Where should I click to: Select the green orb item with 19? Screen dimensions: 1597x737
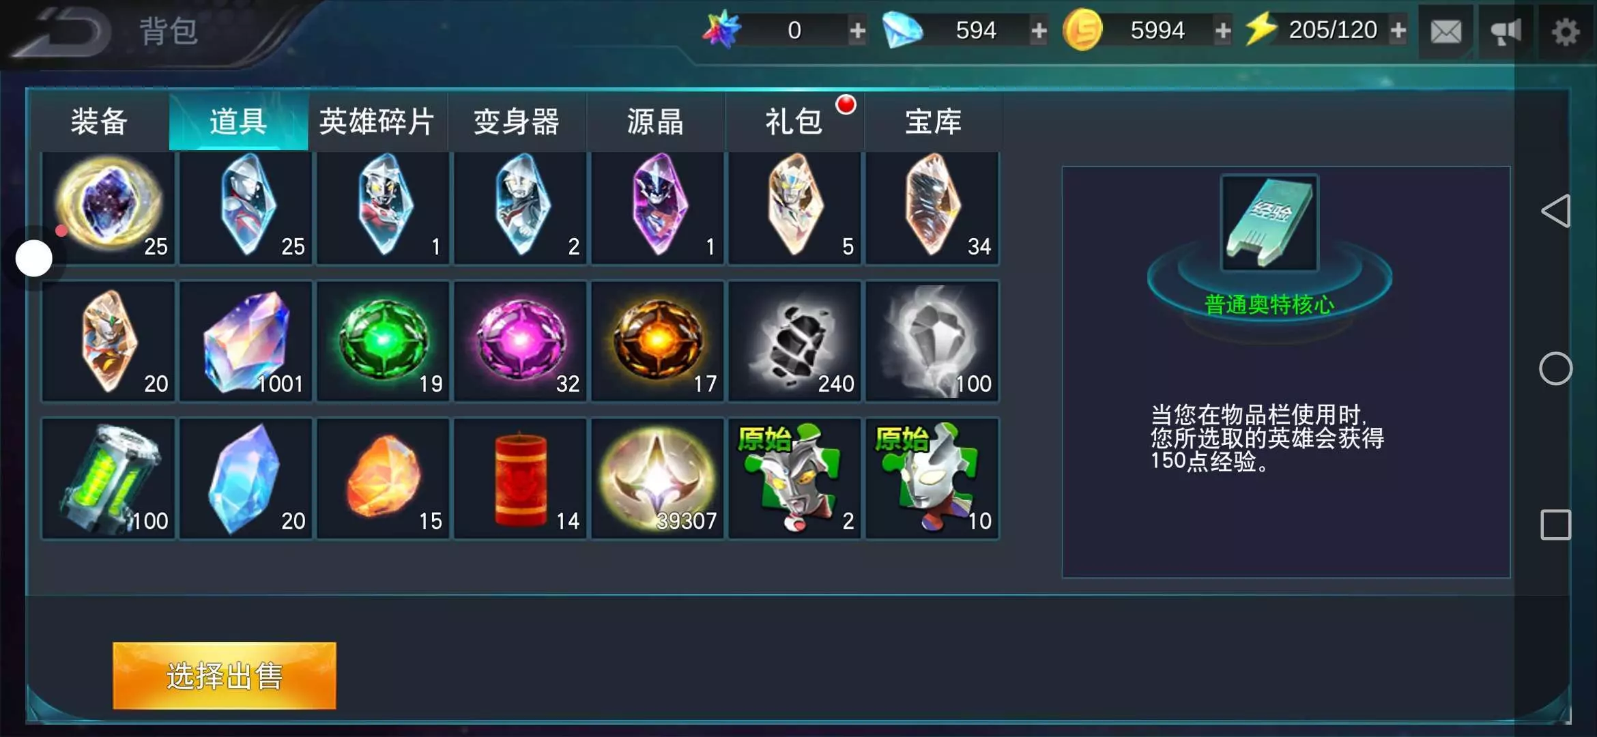click(383, 341)
